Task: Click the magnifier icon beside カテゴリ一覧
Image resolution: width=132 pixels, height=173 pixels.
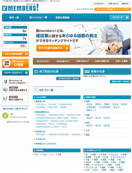Action: [36, 90]
